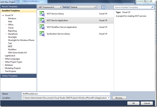Collapse the Visual C# tree node
The height and width of the screenshot is (107, 157).
coord(3,15)
